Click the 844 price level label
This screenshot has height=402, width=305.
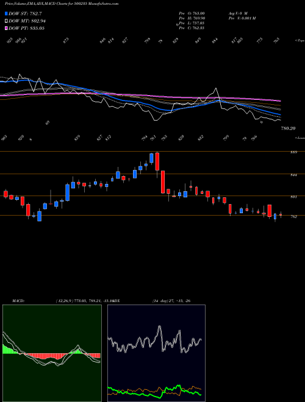[293, 175]
